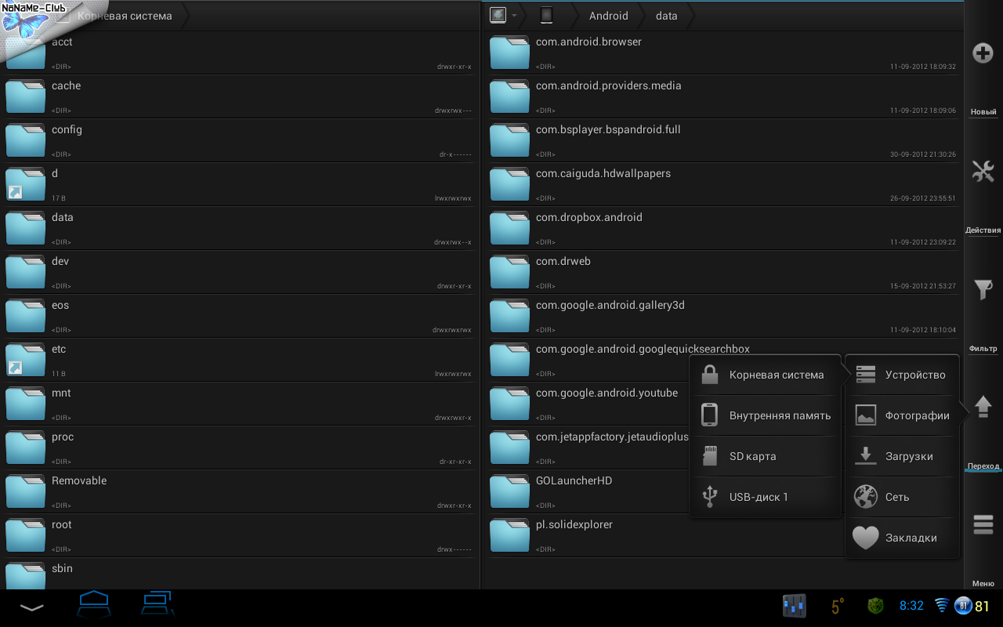Click the data breadcrumb segment
The height and width of the screenshot is (627, 1003).
coord(666,16)
